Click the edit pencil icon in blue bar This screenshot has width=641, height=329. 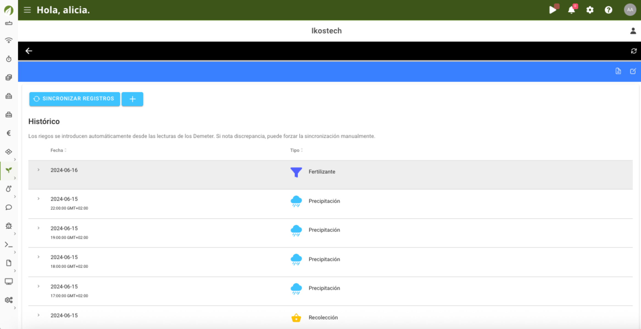(633, 71)
